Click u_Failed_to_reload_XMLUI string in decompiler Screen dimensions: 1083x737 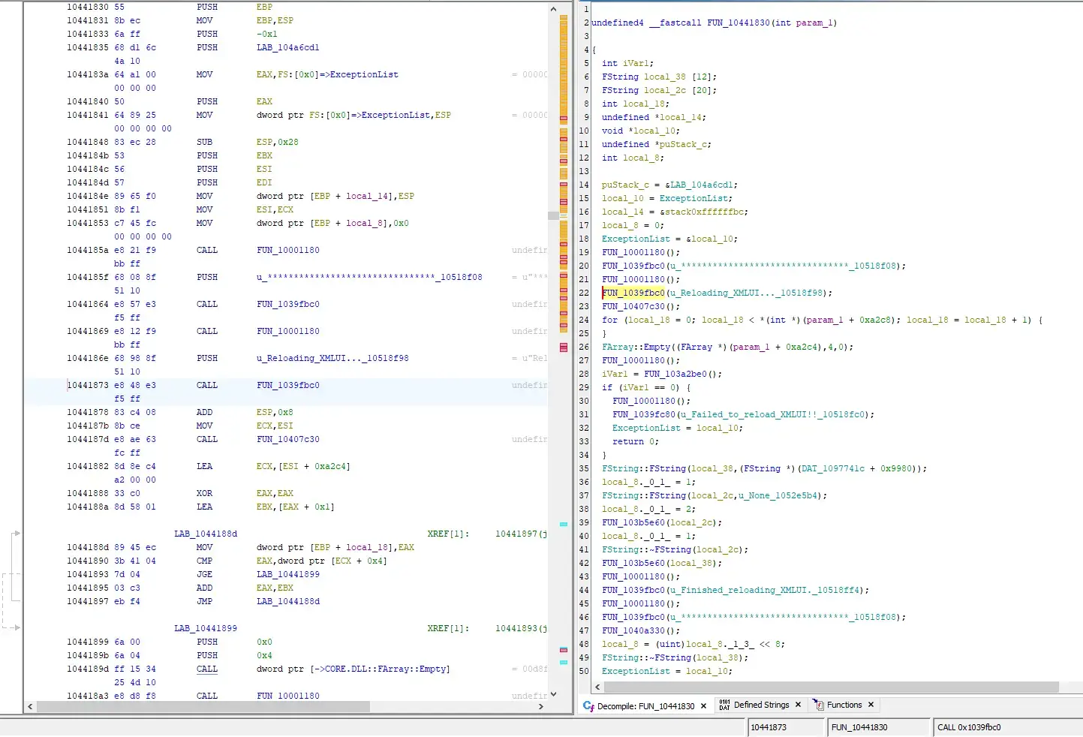click(x=772, y=414)
